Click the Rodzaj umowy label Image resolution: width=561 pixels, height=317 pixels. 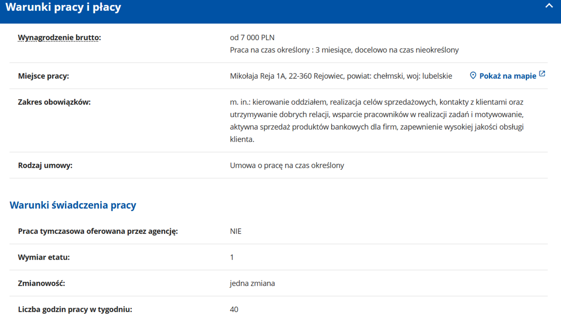(45, 166)
